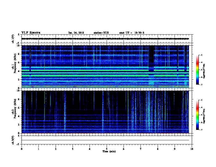
Task: Click the ch.1 colorbar's log(PSD) label
Action: coord(204,71)
